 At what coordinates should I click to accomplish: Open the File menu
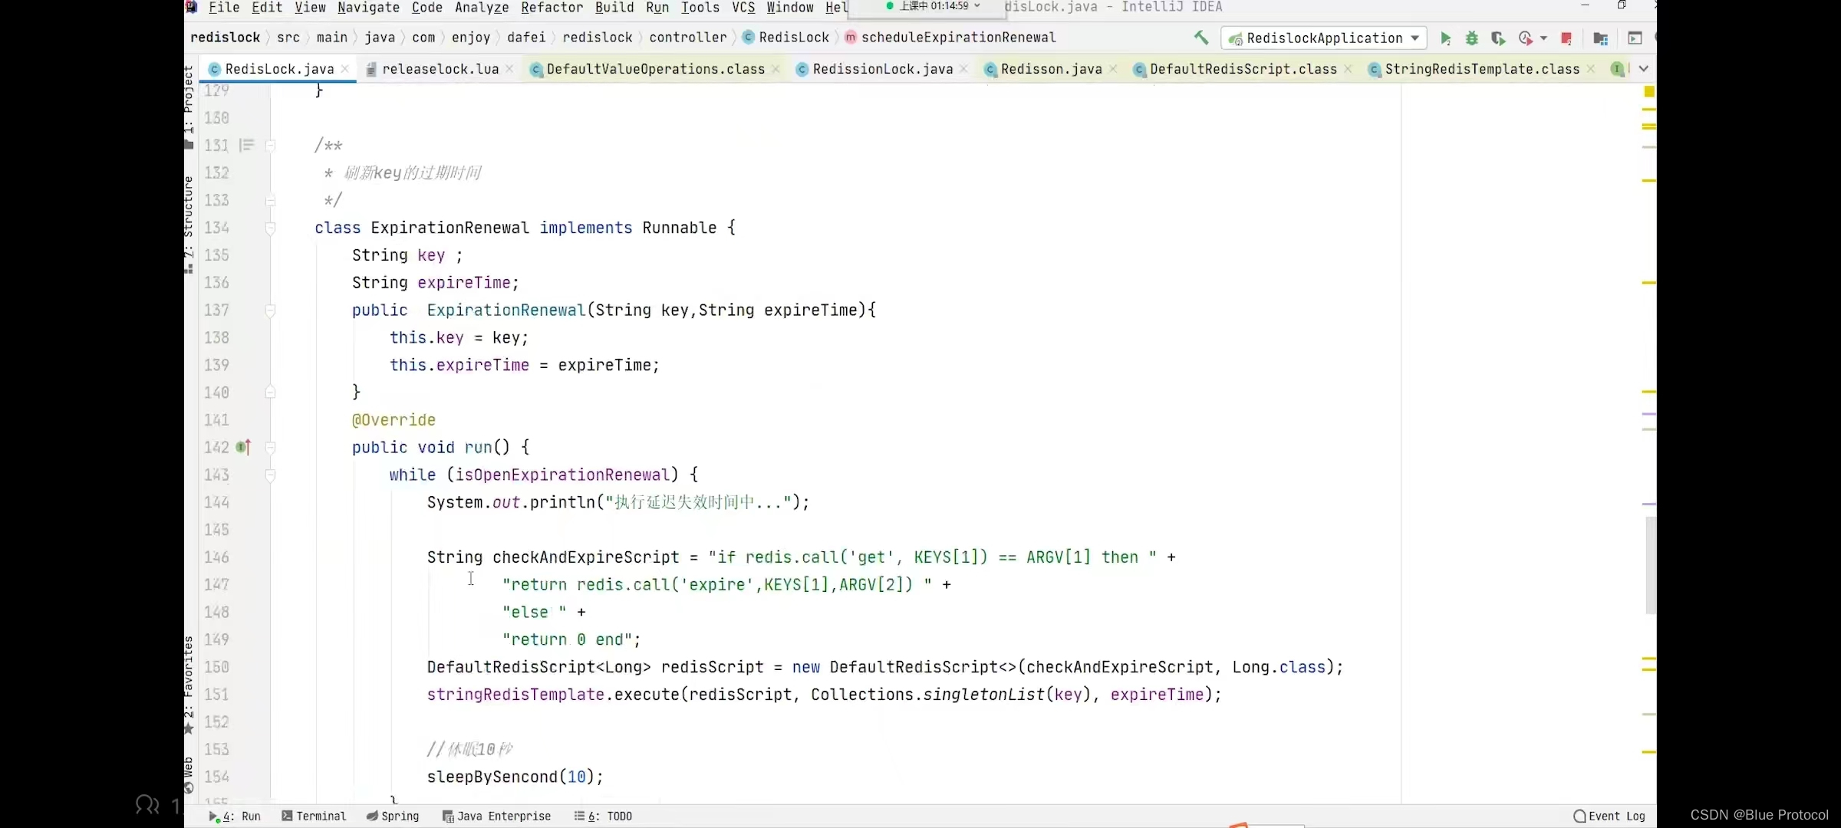(x=224, y=8)
